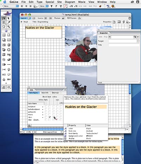Switch to the Externals tab
The image size is (141, 164).
55,93
